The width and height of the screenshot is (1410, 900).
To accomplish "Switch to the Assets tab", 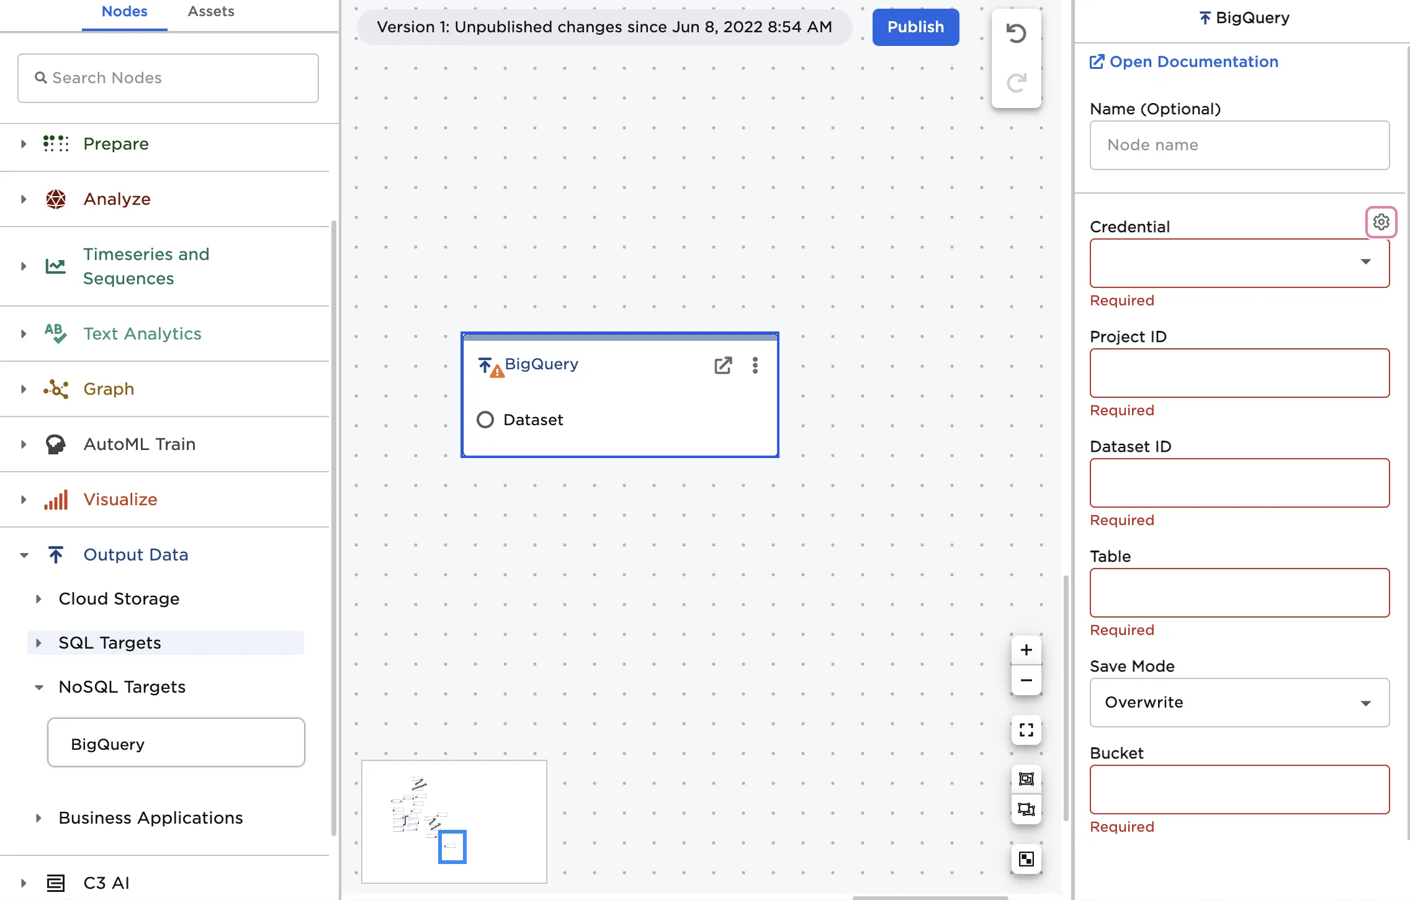I will [x=210, y=11].
